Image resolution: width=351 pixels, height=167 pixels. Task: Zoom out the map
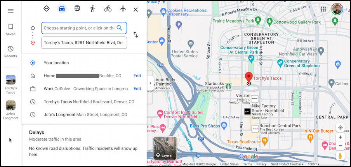tap(340, 146)
